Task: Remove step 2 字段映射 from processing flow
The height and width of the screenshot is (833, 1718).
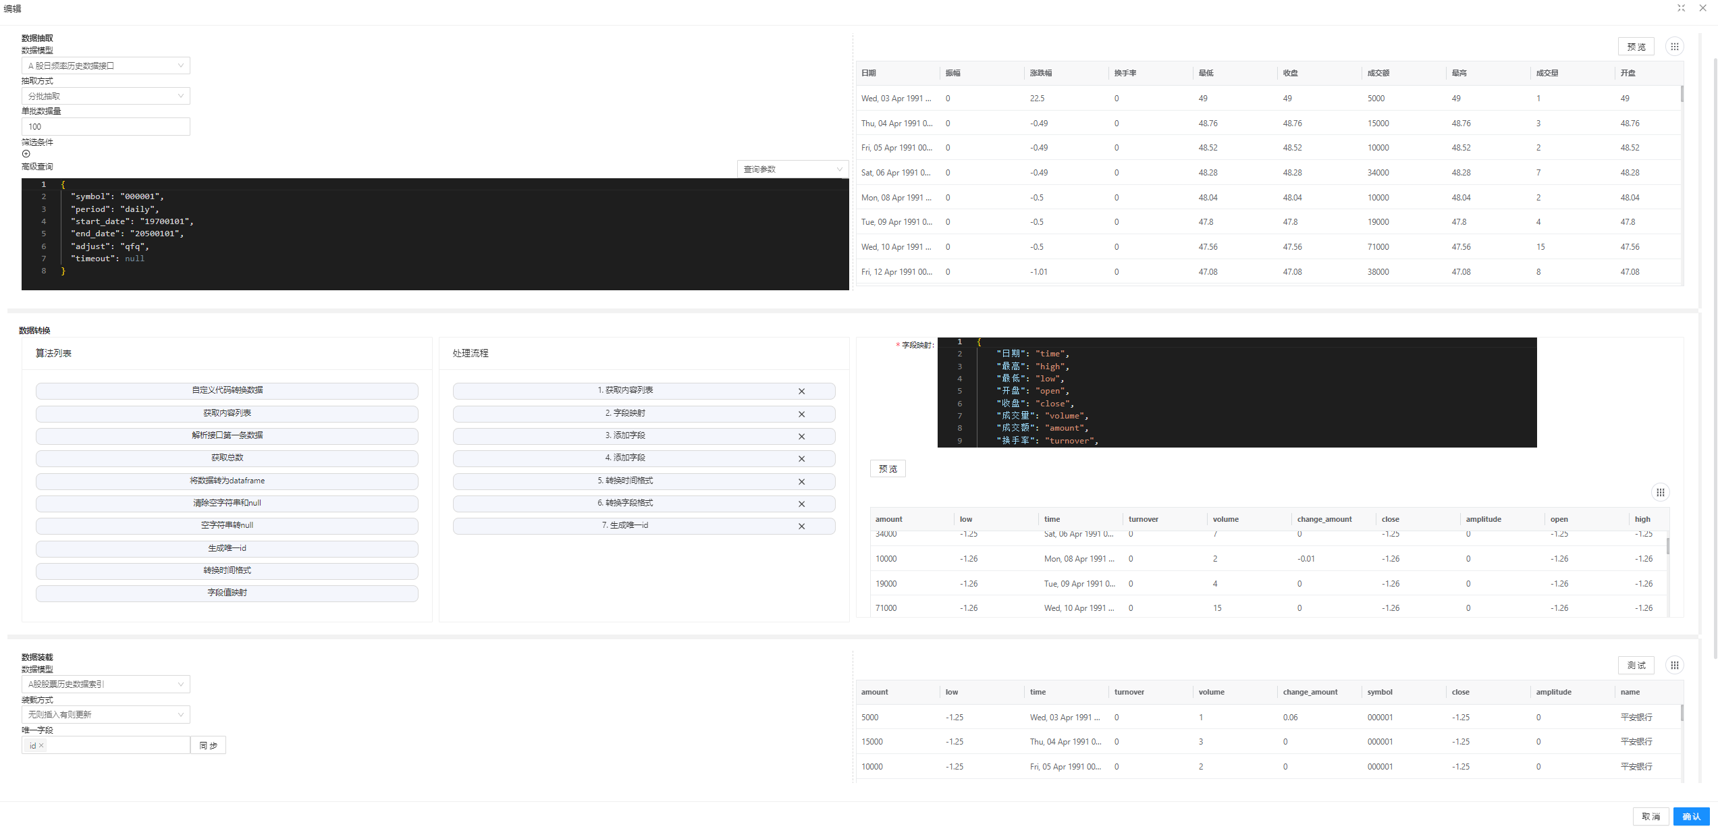Action: tap(801, 414)
